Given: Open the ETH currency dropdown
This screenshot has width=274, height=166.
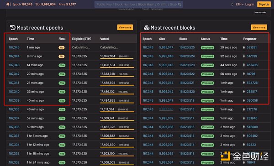Looking at the screenshot, I should 240,5.
